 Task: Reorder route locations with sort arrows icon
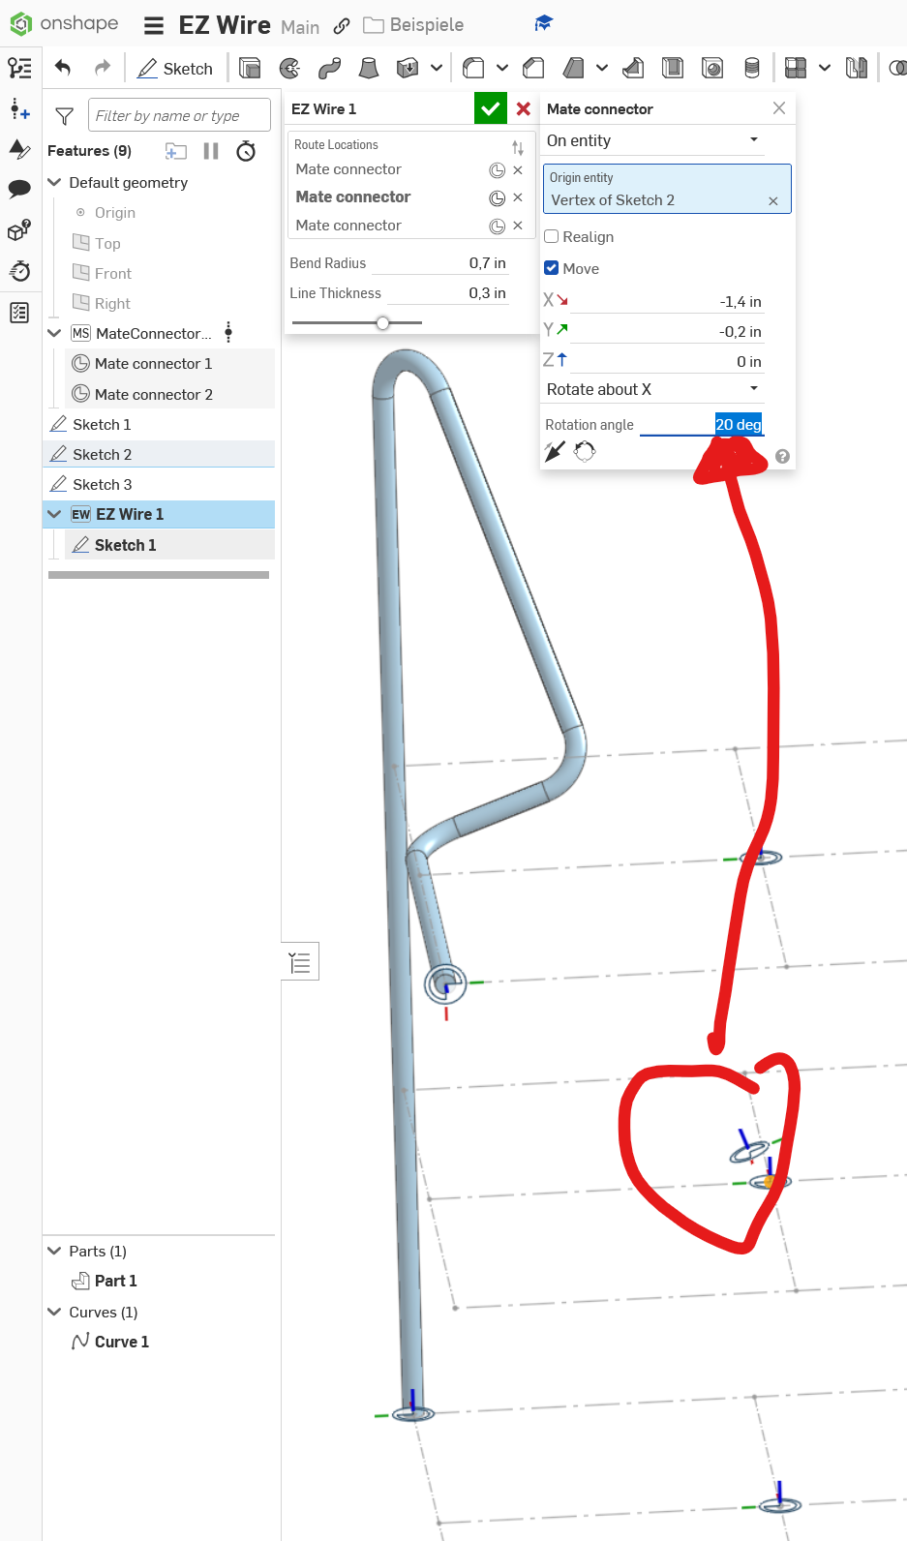pyautogui.click(x=518, y=147)
